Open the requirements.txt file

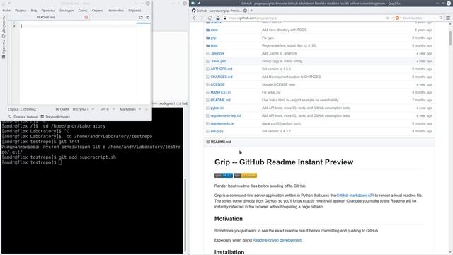[x=222, y=124]
